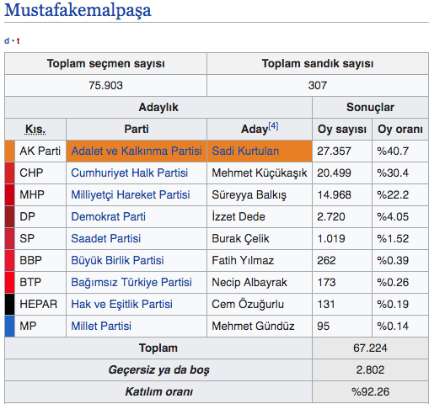
Task: Select the vote count 14.968
Action: [334, 194]
